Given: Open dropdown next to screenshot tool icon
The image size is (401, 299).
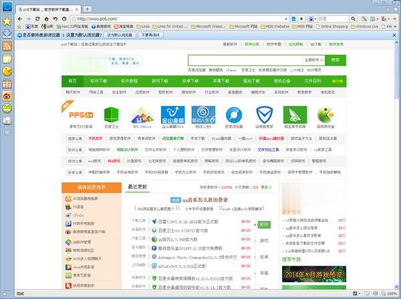Looking at the screenshot, I should coord(378,19).
